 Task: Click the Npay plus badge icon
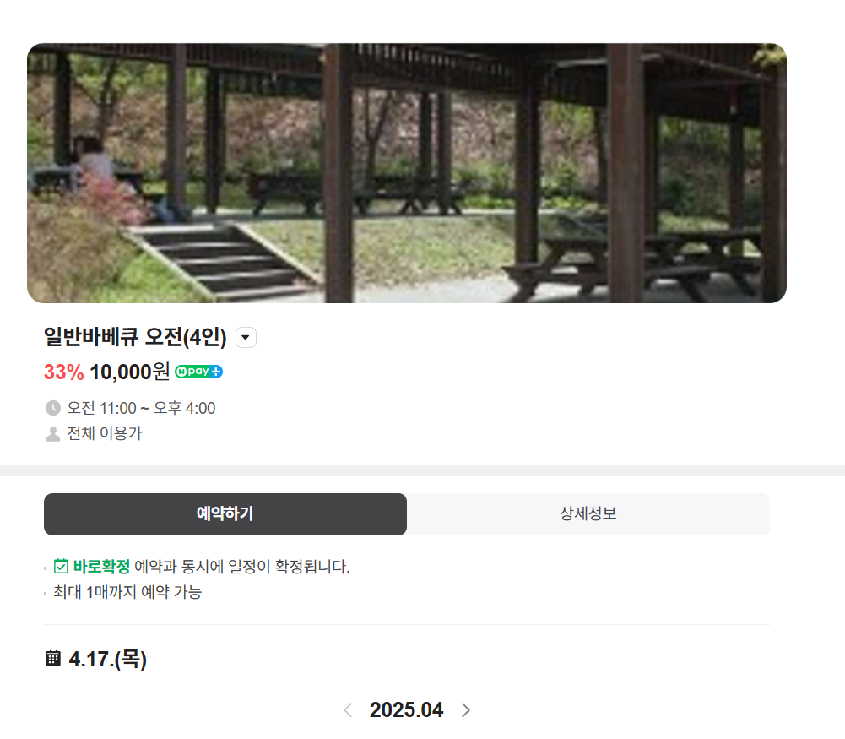tap(199, 372)
